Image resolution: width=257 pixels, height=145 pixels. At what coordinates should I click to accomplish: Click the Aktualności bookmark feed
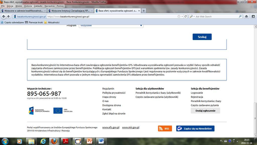[x=52, y=22]
